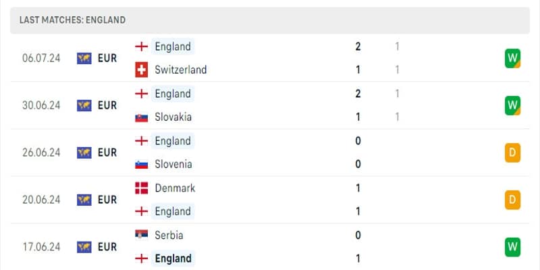Image resolution: width=540 pixels, height=270 pixels.
Task: Click the EUR label on 26.06.24 row
Action: coord(107,153)
